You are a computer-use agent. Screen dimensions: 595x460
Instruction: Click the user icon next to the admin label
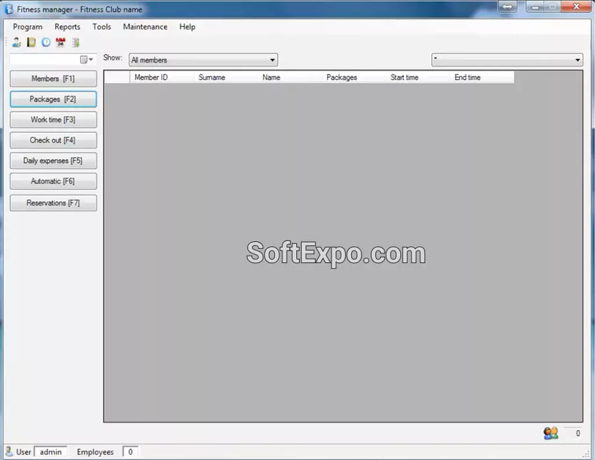point(8,451)
